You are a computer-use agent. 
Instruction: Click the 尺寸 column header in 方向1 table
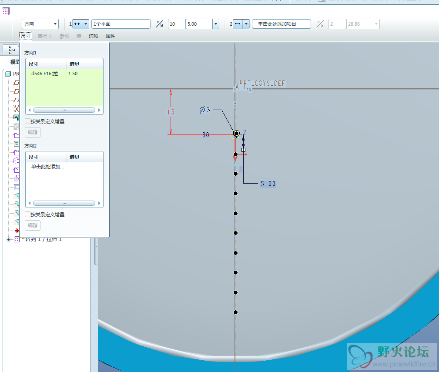tap(47, 64)
